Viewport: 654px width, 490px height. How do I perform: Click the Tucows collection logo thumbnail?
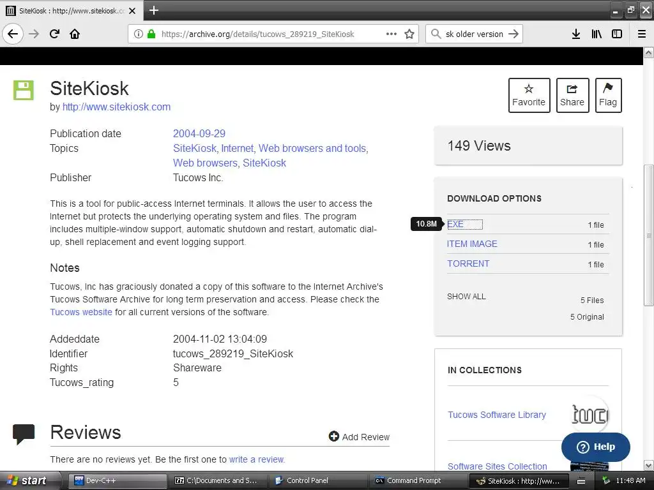[589, 415]
